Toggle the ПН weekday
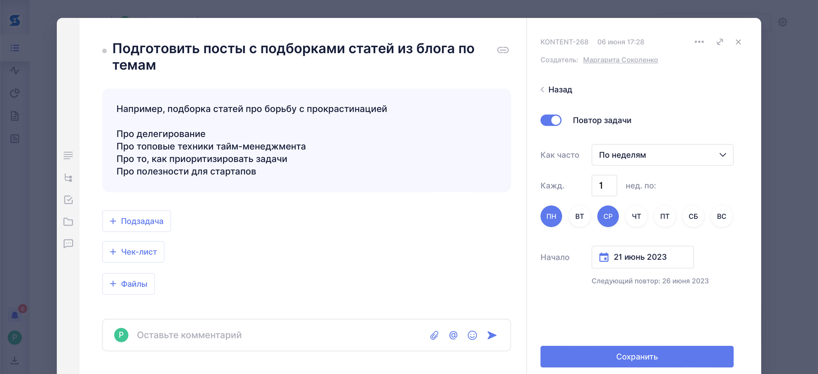 click(x=551, y=216)
